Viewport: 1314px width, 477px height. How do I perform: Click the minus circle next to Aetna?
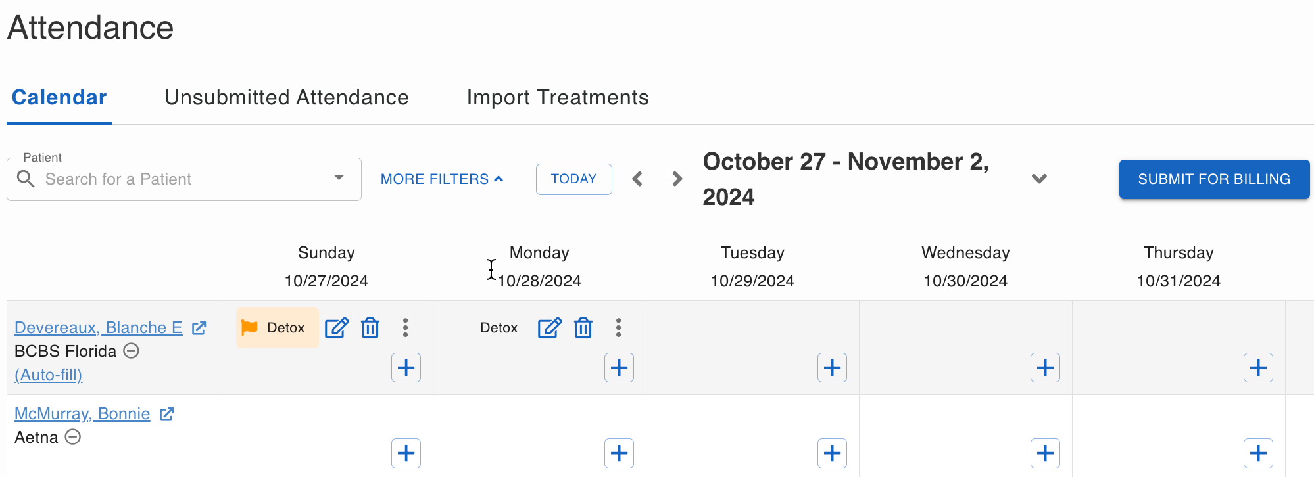pos(73,437)
